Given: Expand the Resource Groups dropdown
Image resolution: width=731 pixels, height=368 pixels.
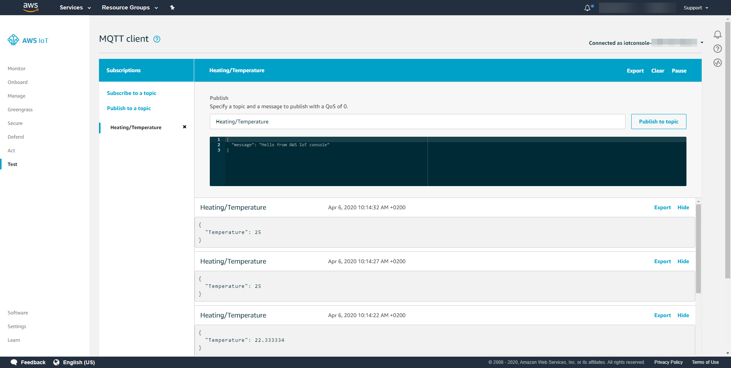Looking at the screenshot, I should click(x=129, y=8).
